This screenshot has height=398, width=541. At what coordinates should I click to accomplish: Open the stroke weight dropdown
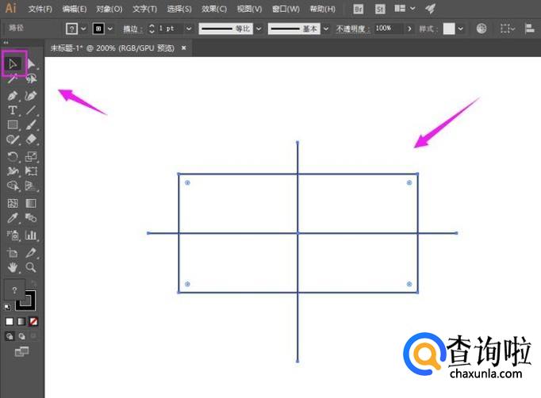(189, 29)
